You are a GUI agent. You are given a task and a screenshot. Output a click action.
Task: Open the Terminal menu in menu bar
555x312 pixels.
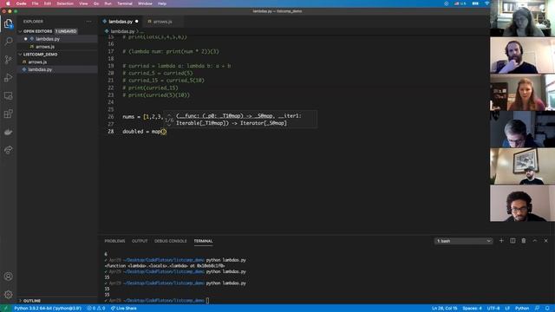[x=125, y=3]
